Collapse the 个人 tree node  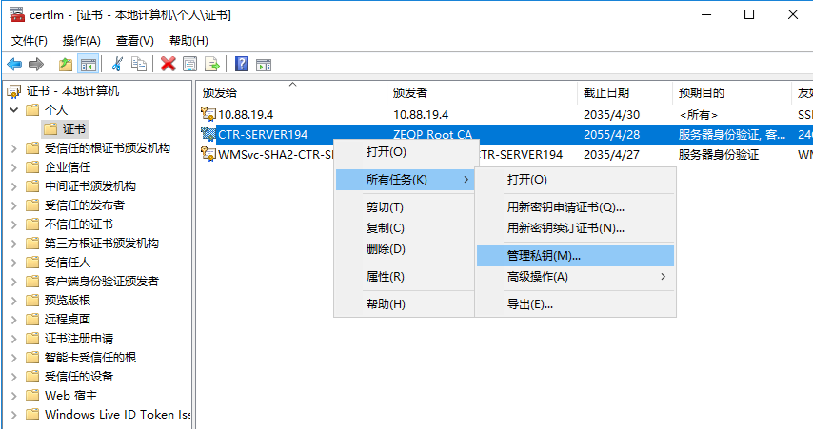coord(14,110)
